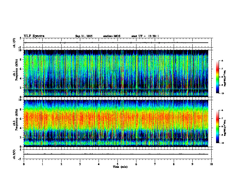Click time-axis tick label "9" at bottom
238x184 pixels.
(x=192, y=164)
